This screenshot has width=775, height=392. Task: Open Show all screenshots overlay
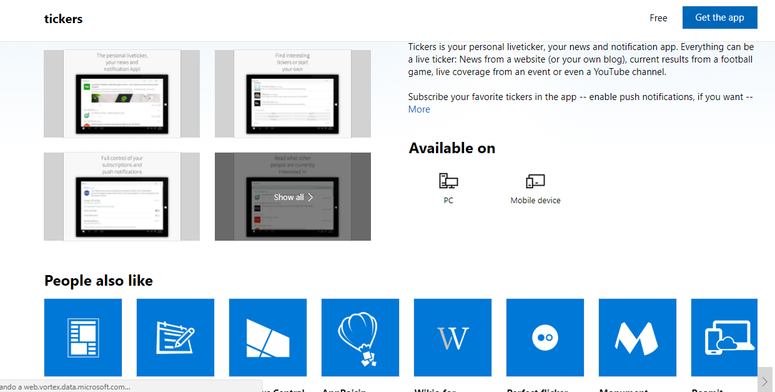pyautogui.click(x=293, y=197)
